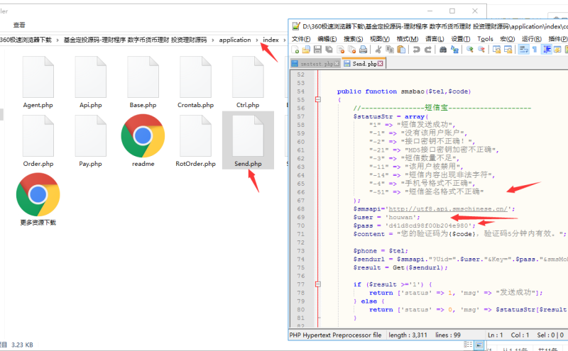Show all characters pilcrow icon
The image size is (568, 351).
click(535, 50)
